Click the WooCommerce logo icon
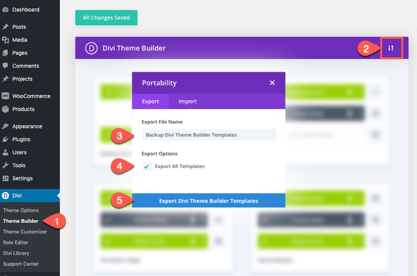The image size is (417, 276). point(5,96)
